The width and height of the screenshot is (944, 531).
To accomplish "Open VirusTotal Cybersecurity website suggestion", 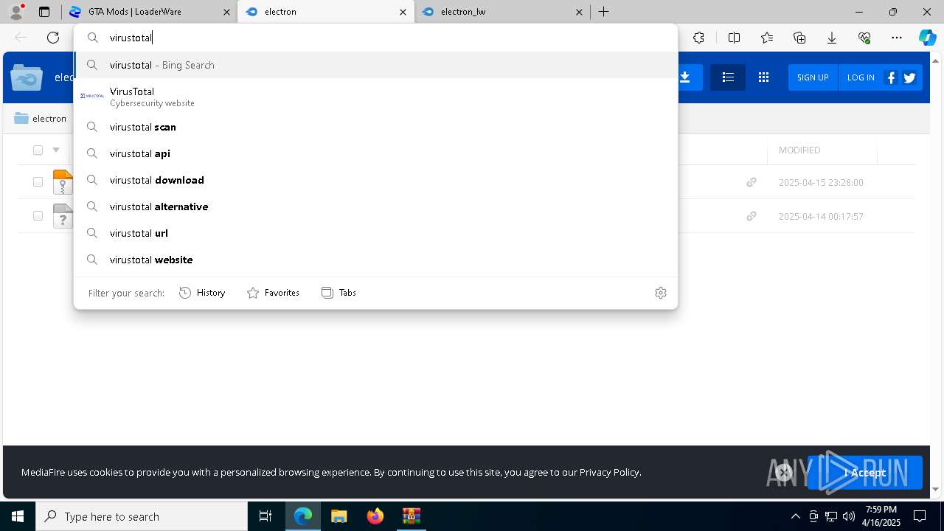I will coord(376,97).
